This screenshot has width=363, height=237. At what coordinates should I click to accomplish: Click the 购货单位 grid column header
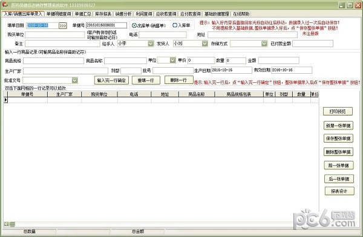pos(99,94)
